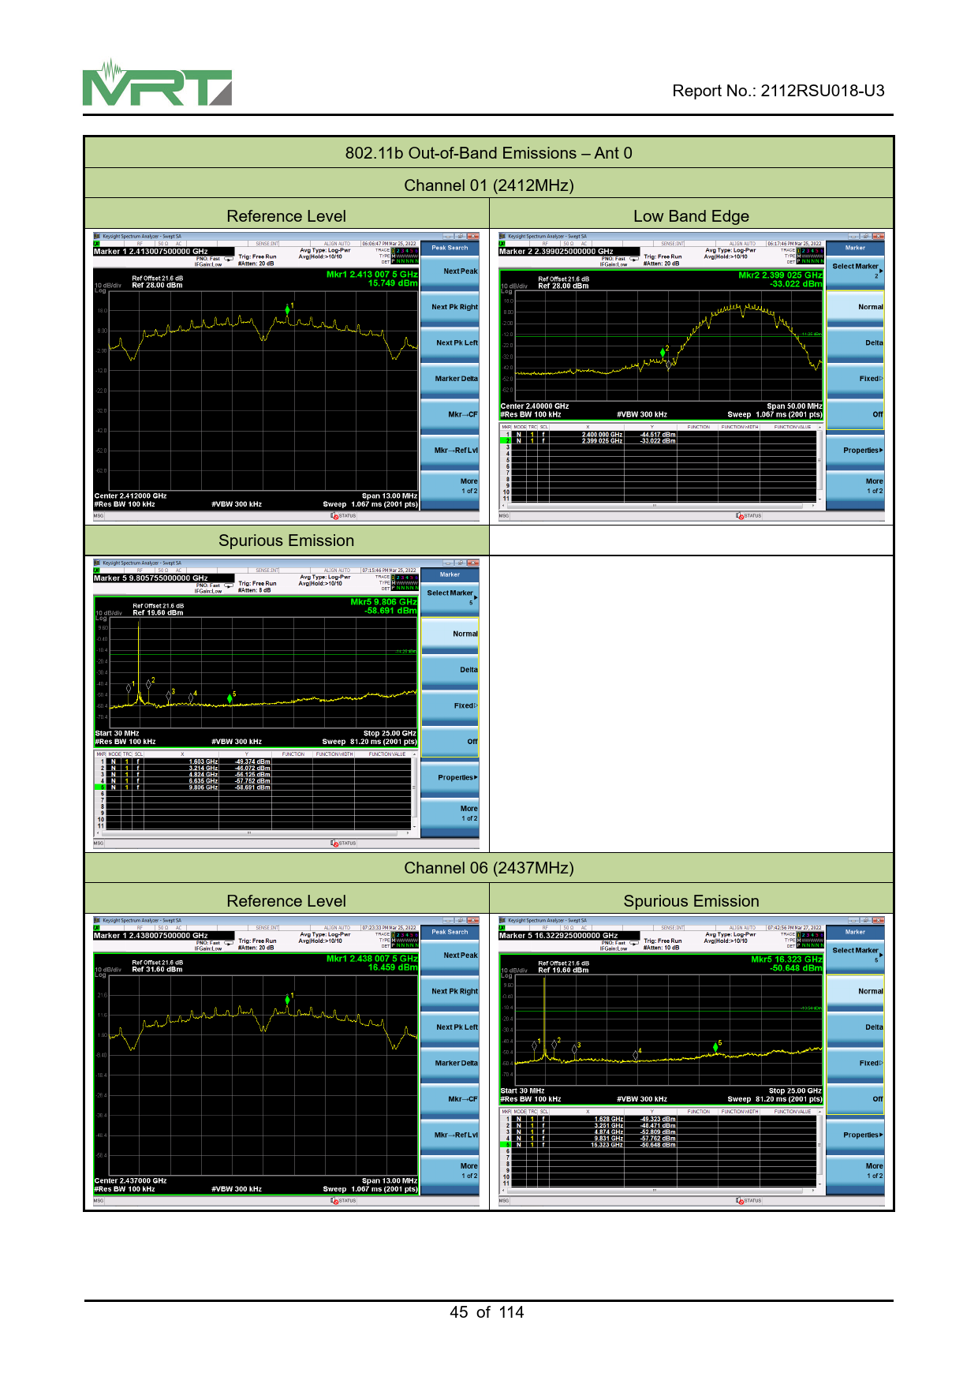Viewport: 978px width, 1384px height.
Task: Choose Fixed marker mode in Low Band Edge plot
Action: [855, 379]
